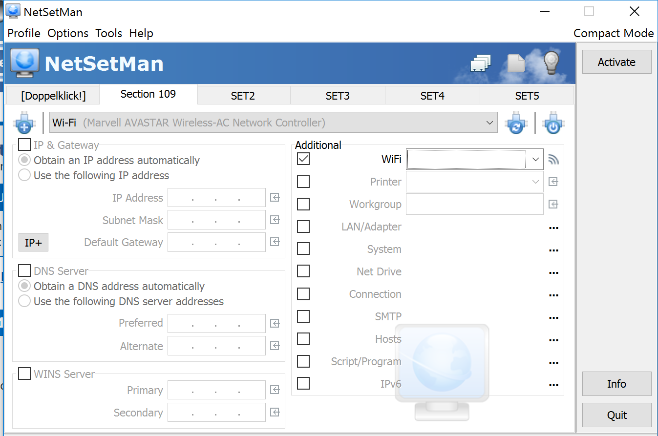Open the WiFi profile dropdown arrow
The width and height of the screenshot is (658, 436).
[x=535, y=159]
